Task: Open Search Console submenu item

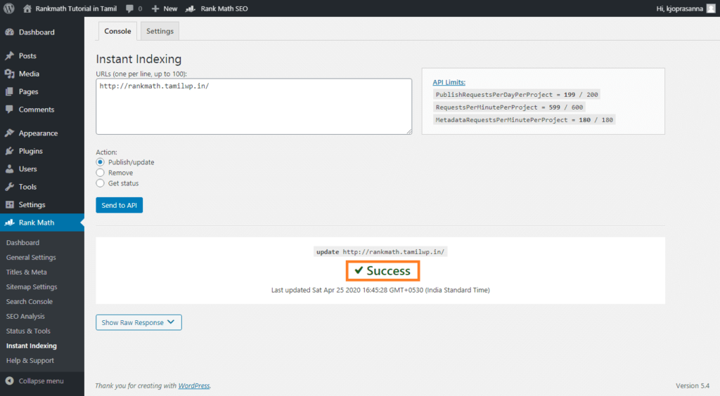Action: (x=30, y=301)
